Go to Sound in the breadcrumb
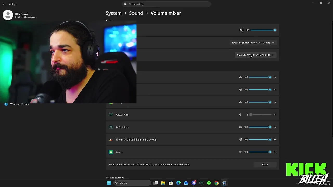Image resolution: width=333 pixels, height=187 pixels. tap(136, 13)
